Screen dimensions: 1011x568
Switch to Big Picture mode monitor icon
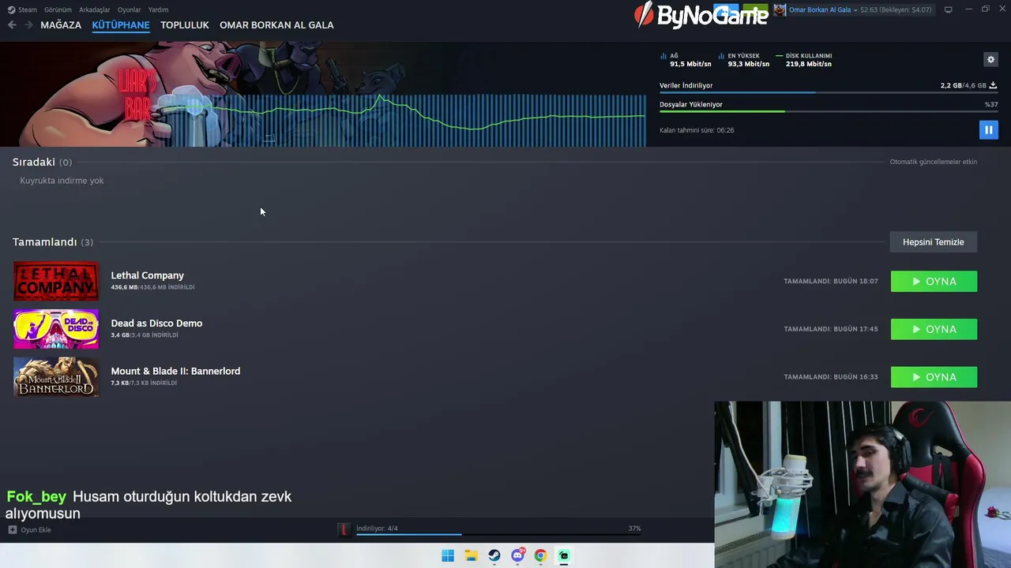click(x=948, y=9)
